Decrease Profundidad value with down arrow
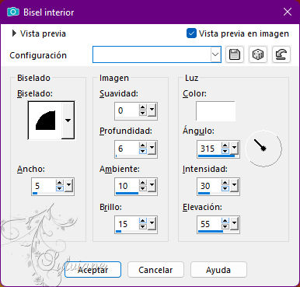300x287 pixels. (x=142, y=152)
